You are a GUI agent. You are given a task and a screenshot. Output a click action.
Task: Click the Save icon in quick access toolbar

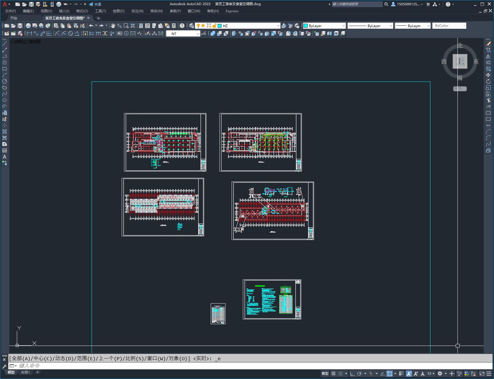[x=31, y=4]
